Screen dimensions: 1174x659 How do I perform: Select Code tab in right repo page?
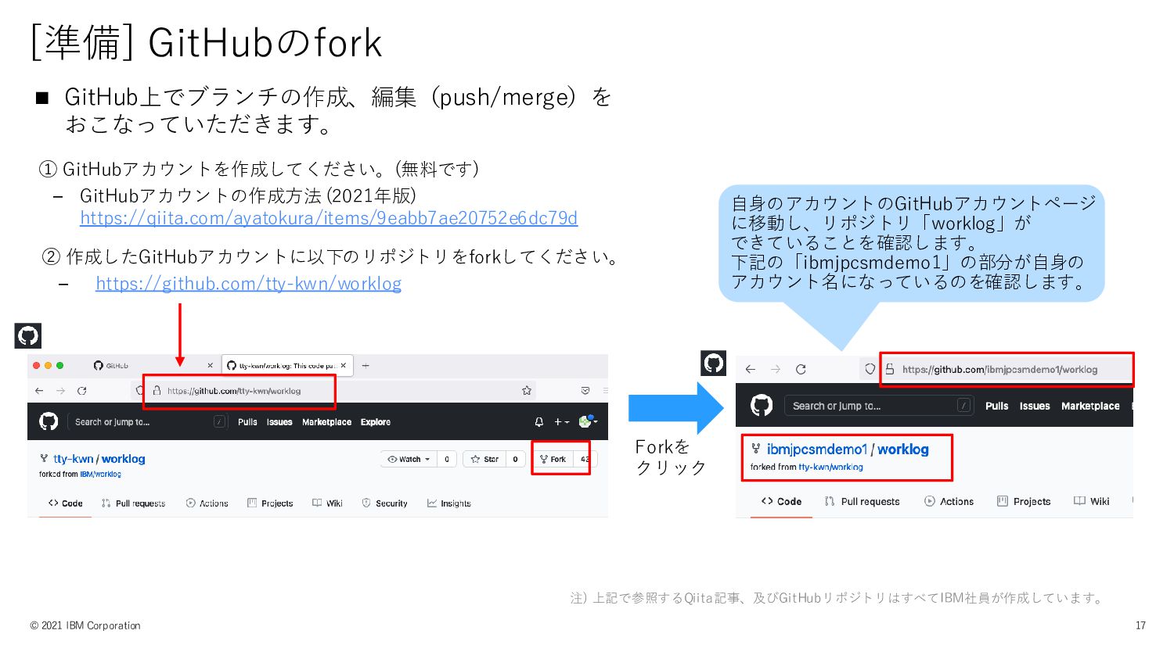[781, 501]
